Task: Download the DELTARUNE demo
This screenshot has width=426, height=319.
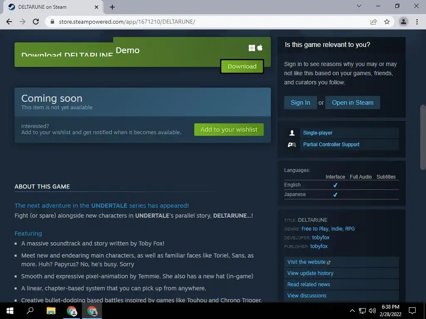Action: click(242, 66)
